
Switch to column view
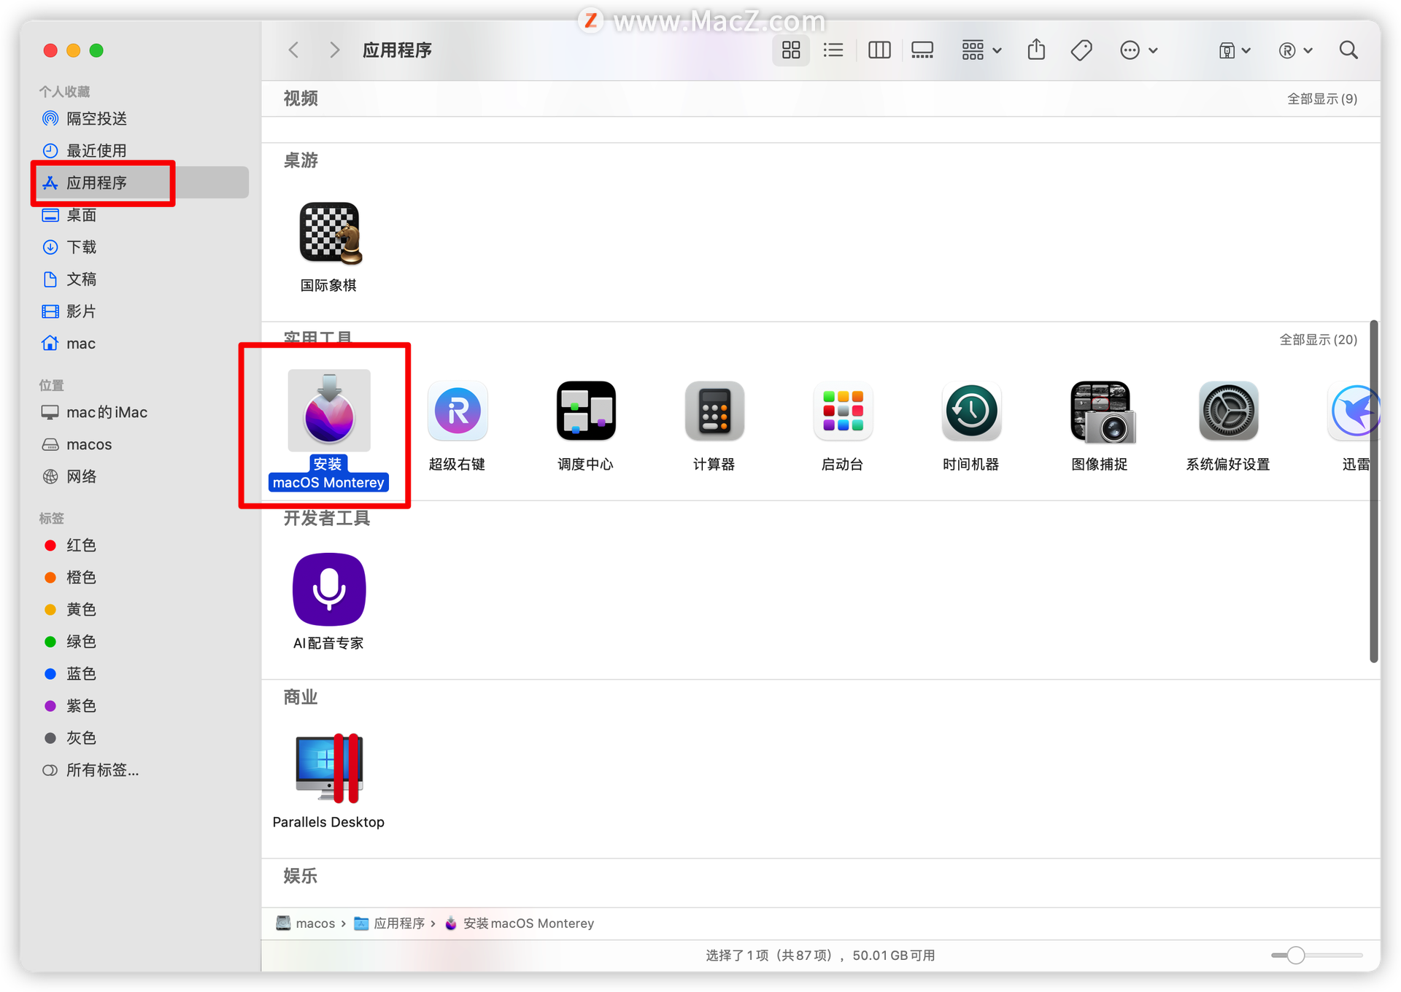click(879, 50)
